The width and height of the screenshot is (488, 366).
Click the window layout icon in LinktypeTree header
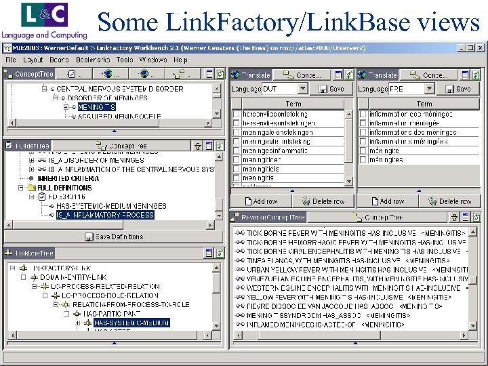click(209, 253)
